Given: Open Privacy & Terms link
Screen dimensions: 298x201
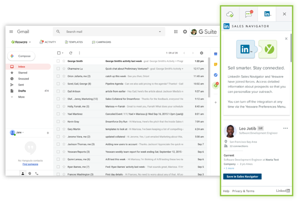Looking at the screenshot, I should click(x=243, y=191).
